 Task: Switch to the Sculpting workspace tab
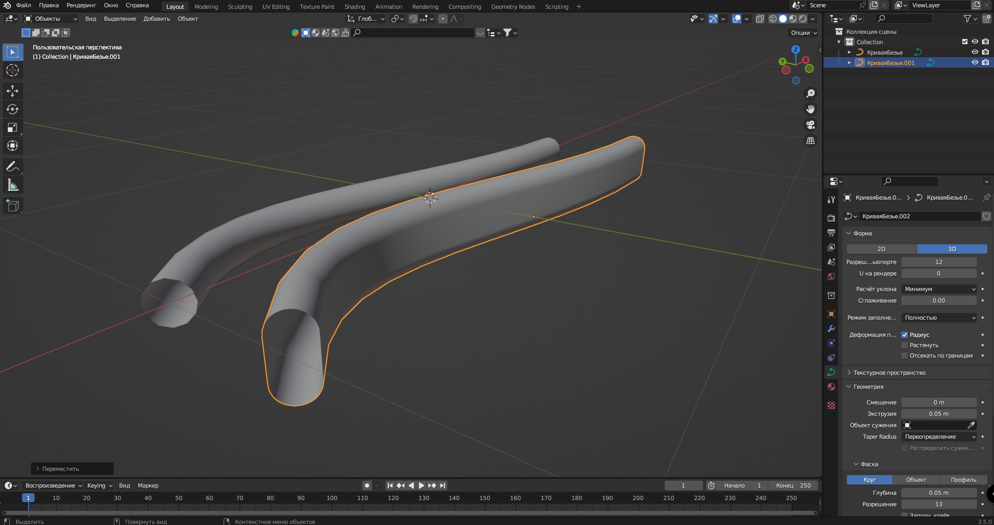(240, 7)
